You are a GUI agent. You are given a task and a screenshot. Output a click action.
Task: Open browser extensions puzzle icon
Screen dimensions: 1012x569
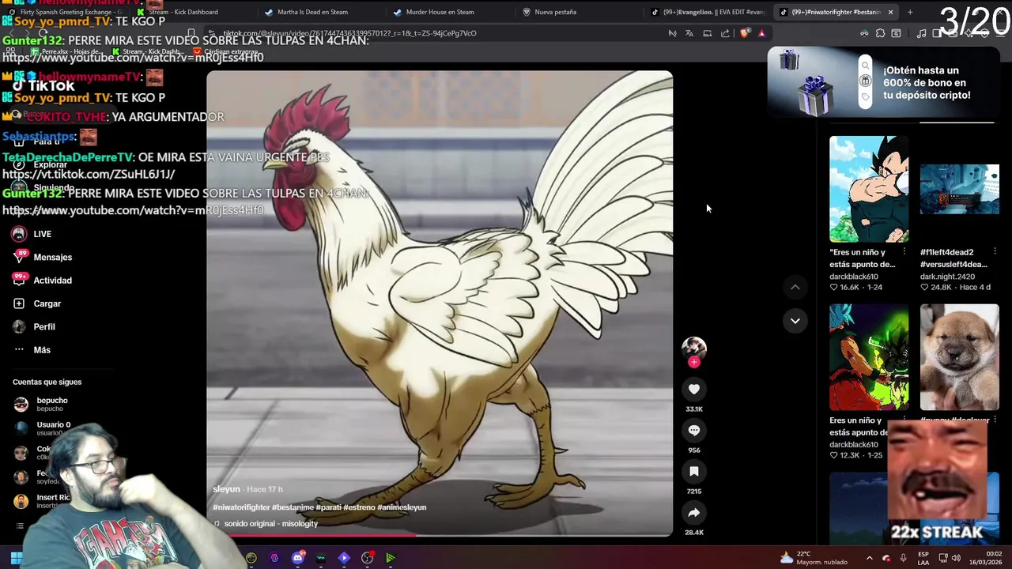click(x=880, y=33)
